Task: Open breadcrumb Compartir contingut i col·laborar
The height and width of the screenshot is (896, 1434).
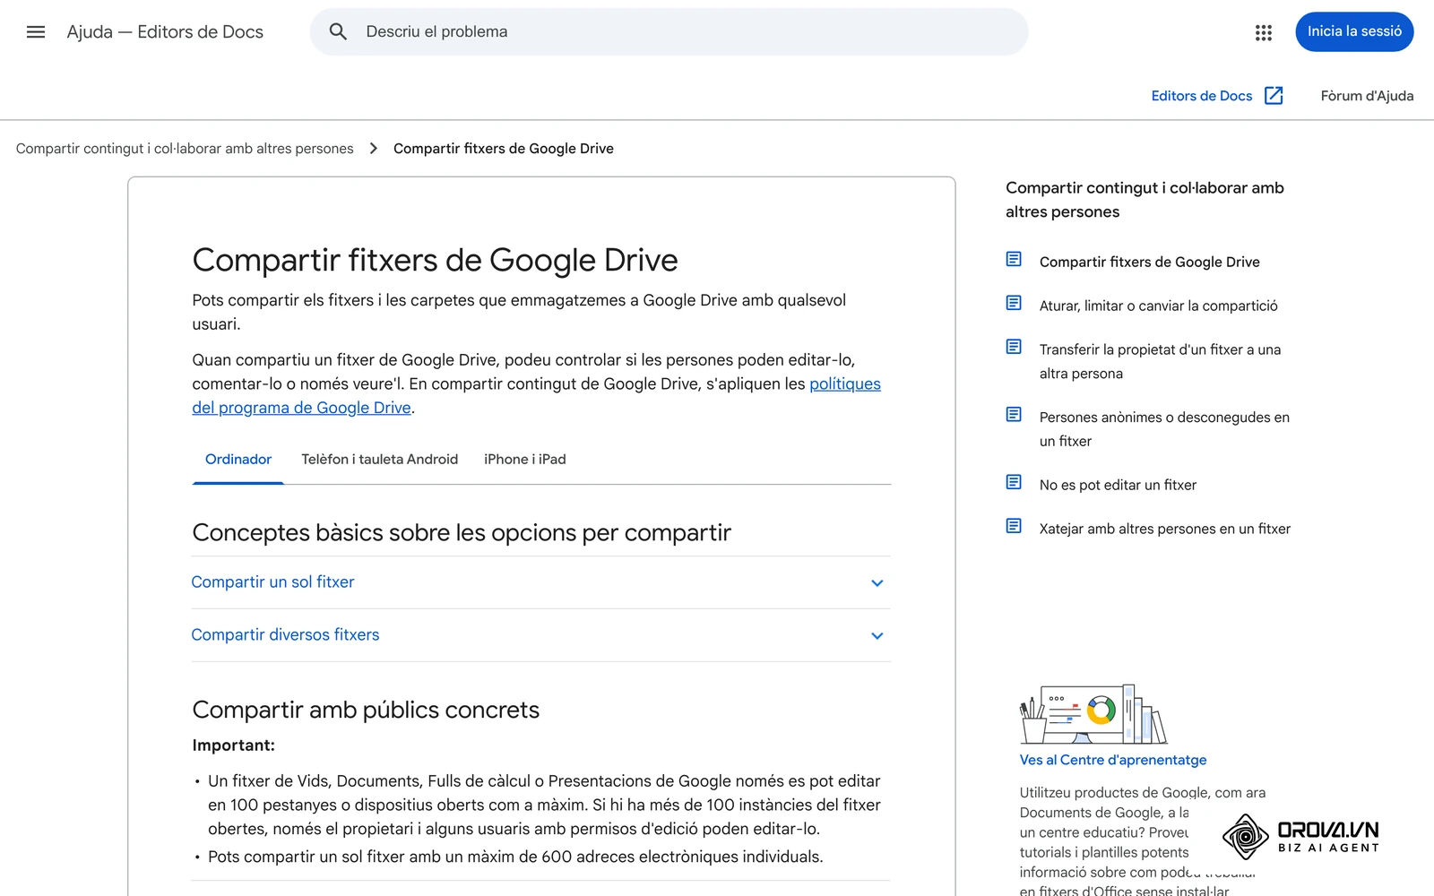Action: (x=185, y=149)
